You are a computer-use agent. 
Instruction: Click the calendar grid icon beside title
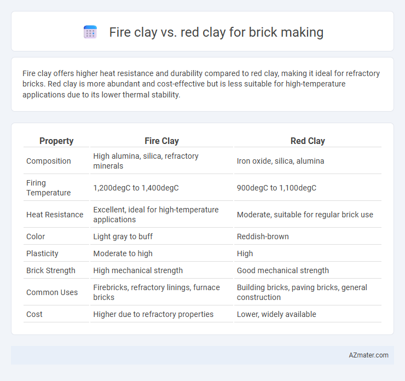(x=90, y=32)
